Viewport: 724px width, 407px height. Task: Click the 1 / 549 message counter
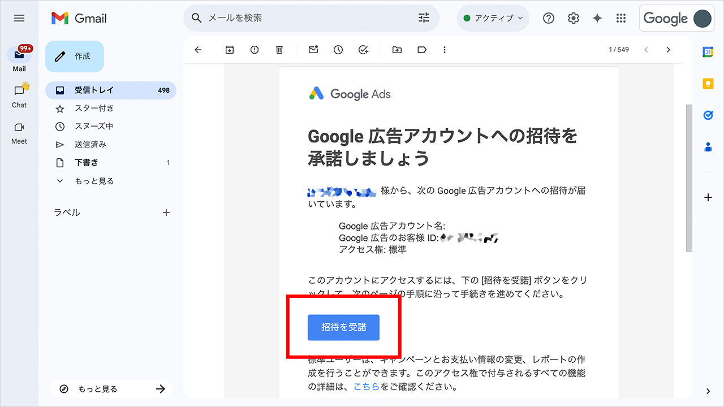[x=619, y=50]
